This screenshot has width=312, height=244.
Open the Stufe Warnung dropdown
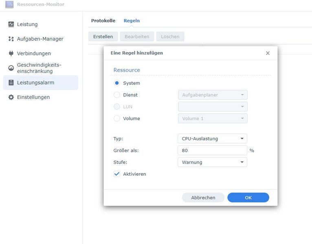pos(213,162)
